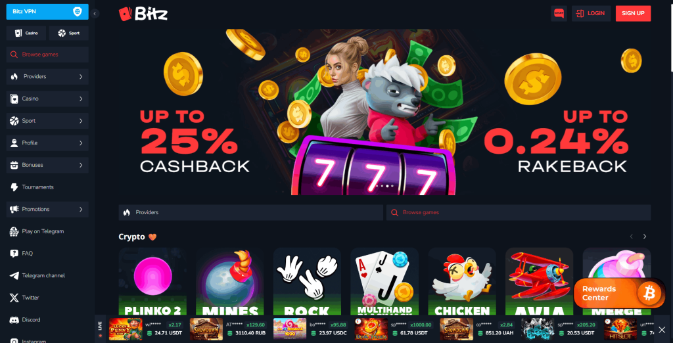Viewport: 673px width, 343px height.
Task: Collapse the left sidebar
Action: tap(95, 14)
